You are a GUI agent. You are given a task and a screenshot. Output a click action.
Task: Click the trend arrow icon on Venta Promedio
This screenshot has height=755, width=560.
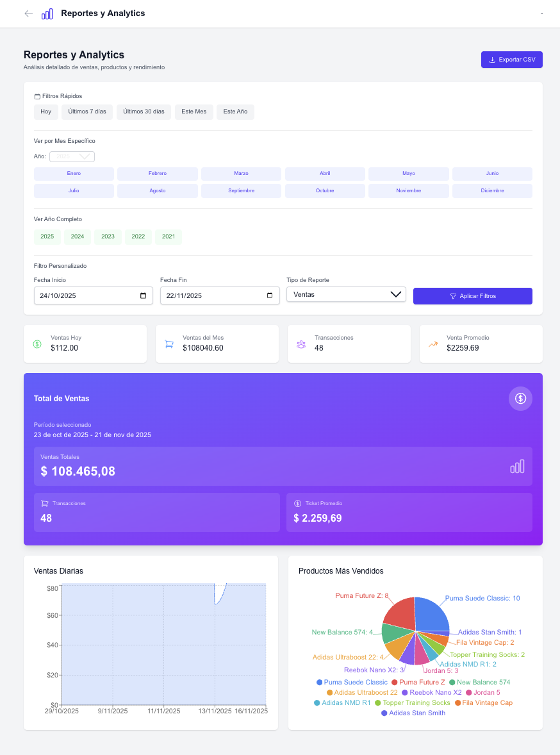[433, 344]
